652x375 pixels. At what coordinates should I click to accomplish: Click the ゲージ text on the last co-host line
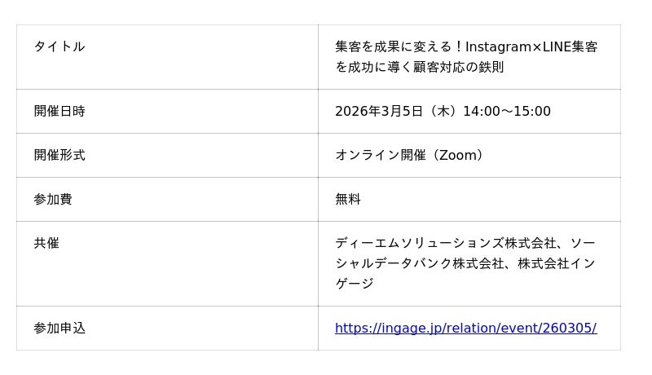[x=355, y=284]
